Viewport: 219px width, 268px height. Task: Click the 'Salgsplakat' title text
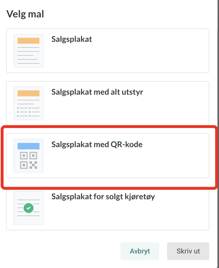[x=72, y=39]
